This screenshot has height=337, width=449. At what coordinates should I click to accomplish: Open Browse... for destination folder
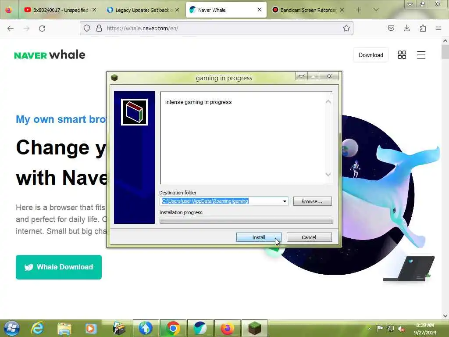(x=312, y=201)
